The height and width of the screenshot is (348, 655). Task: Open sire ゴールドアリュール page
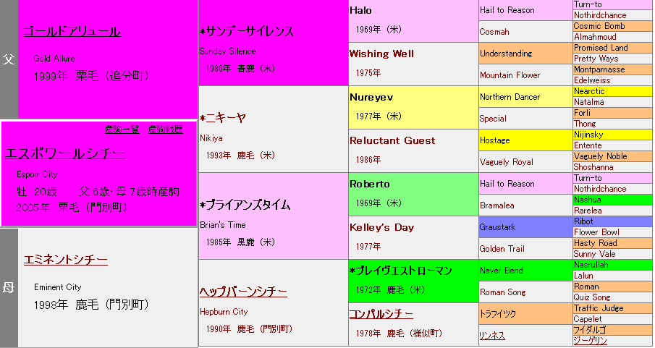[x=72, y=31]
